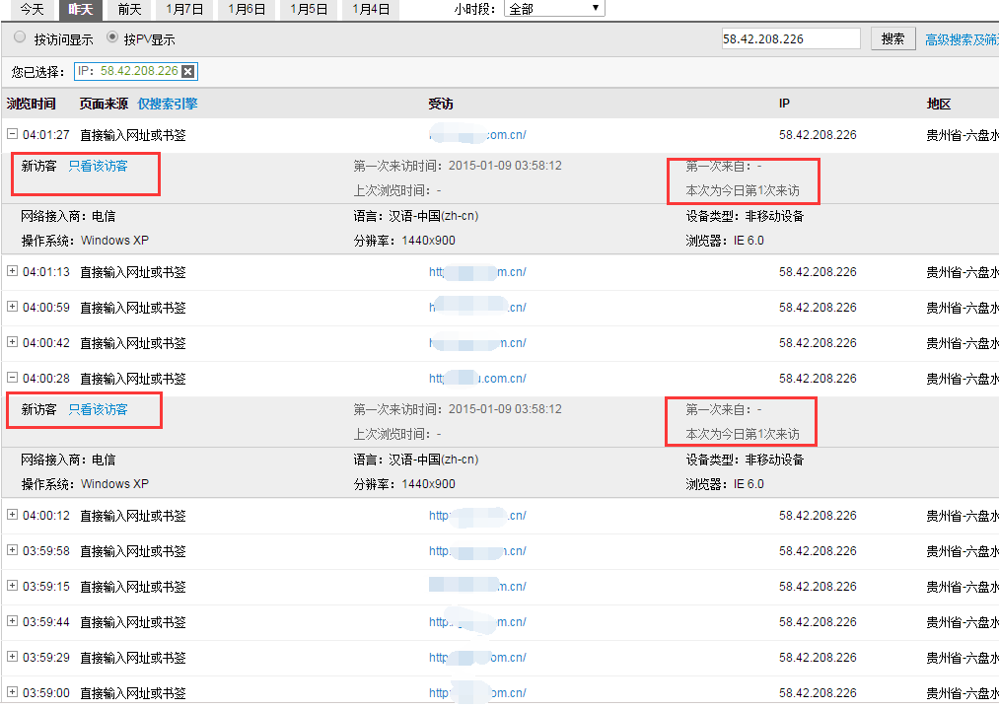The width and height of the screenshot is (999, 709).
Task: Click 只看该访客 under 04:01:27 row
Action: click(x=98, y=166)
